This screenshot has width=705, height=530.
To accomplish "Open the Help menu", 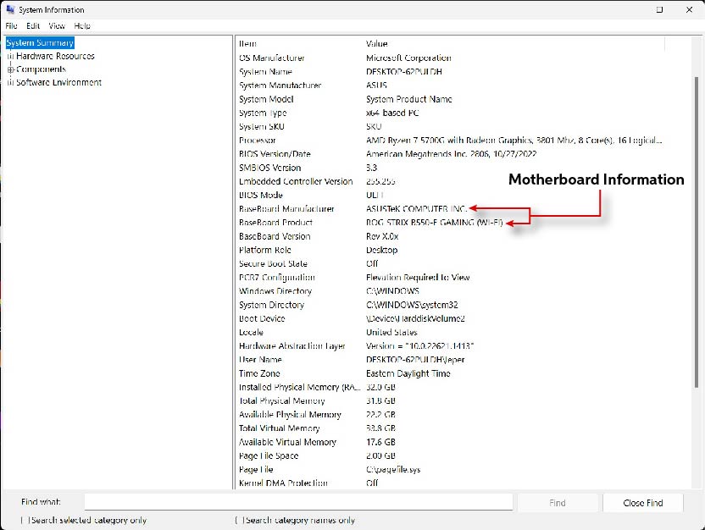I will coord(82,26).
